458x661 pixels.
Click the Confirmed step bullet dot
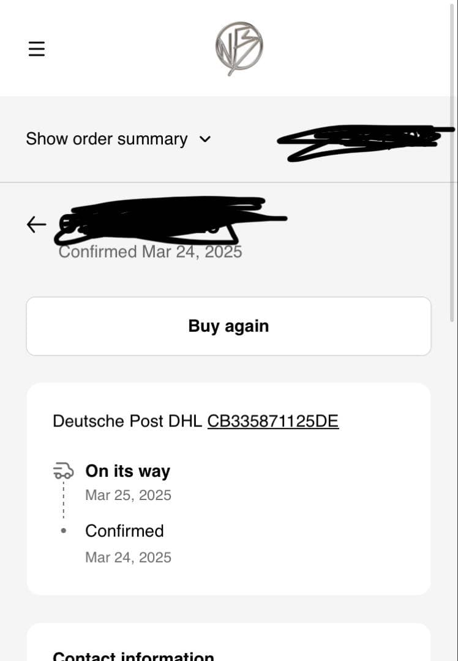(x=63, y=531)
